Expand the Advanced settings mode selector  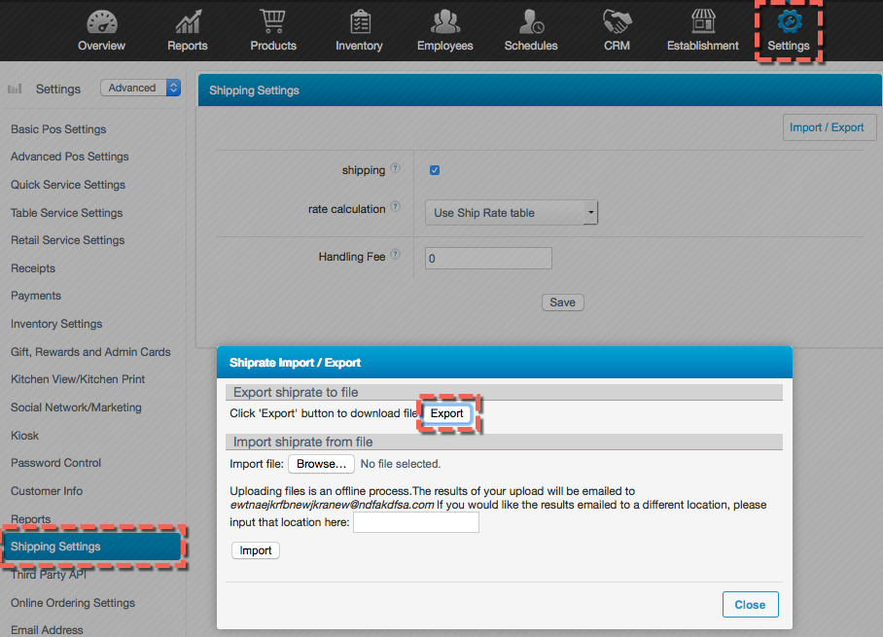click(141, 88)
